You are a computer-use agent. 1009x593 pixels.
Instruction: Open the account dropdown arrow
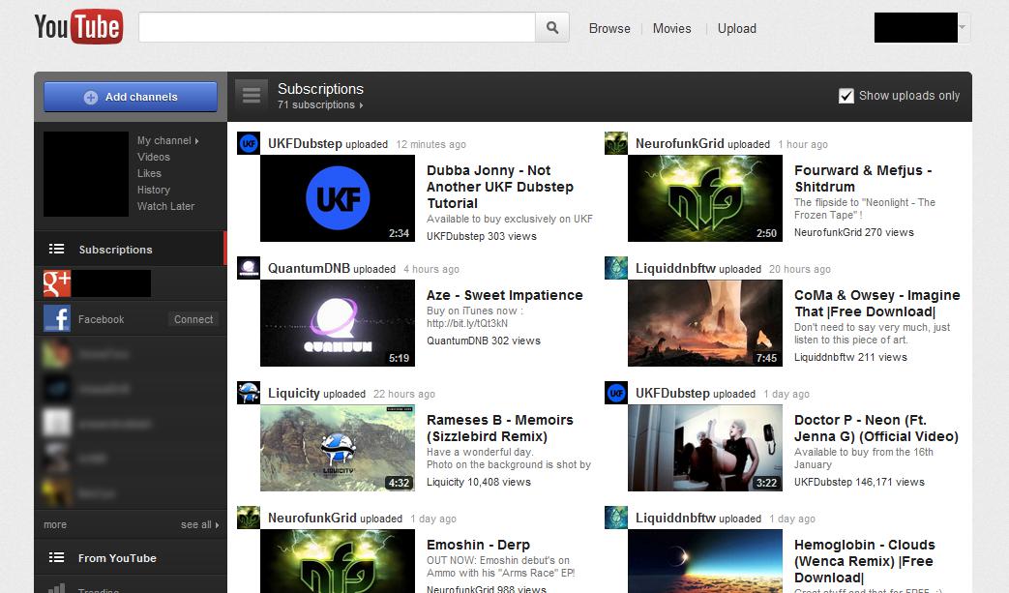963,27
